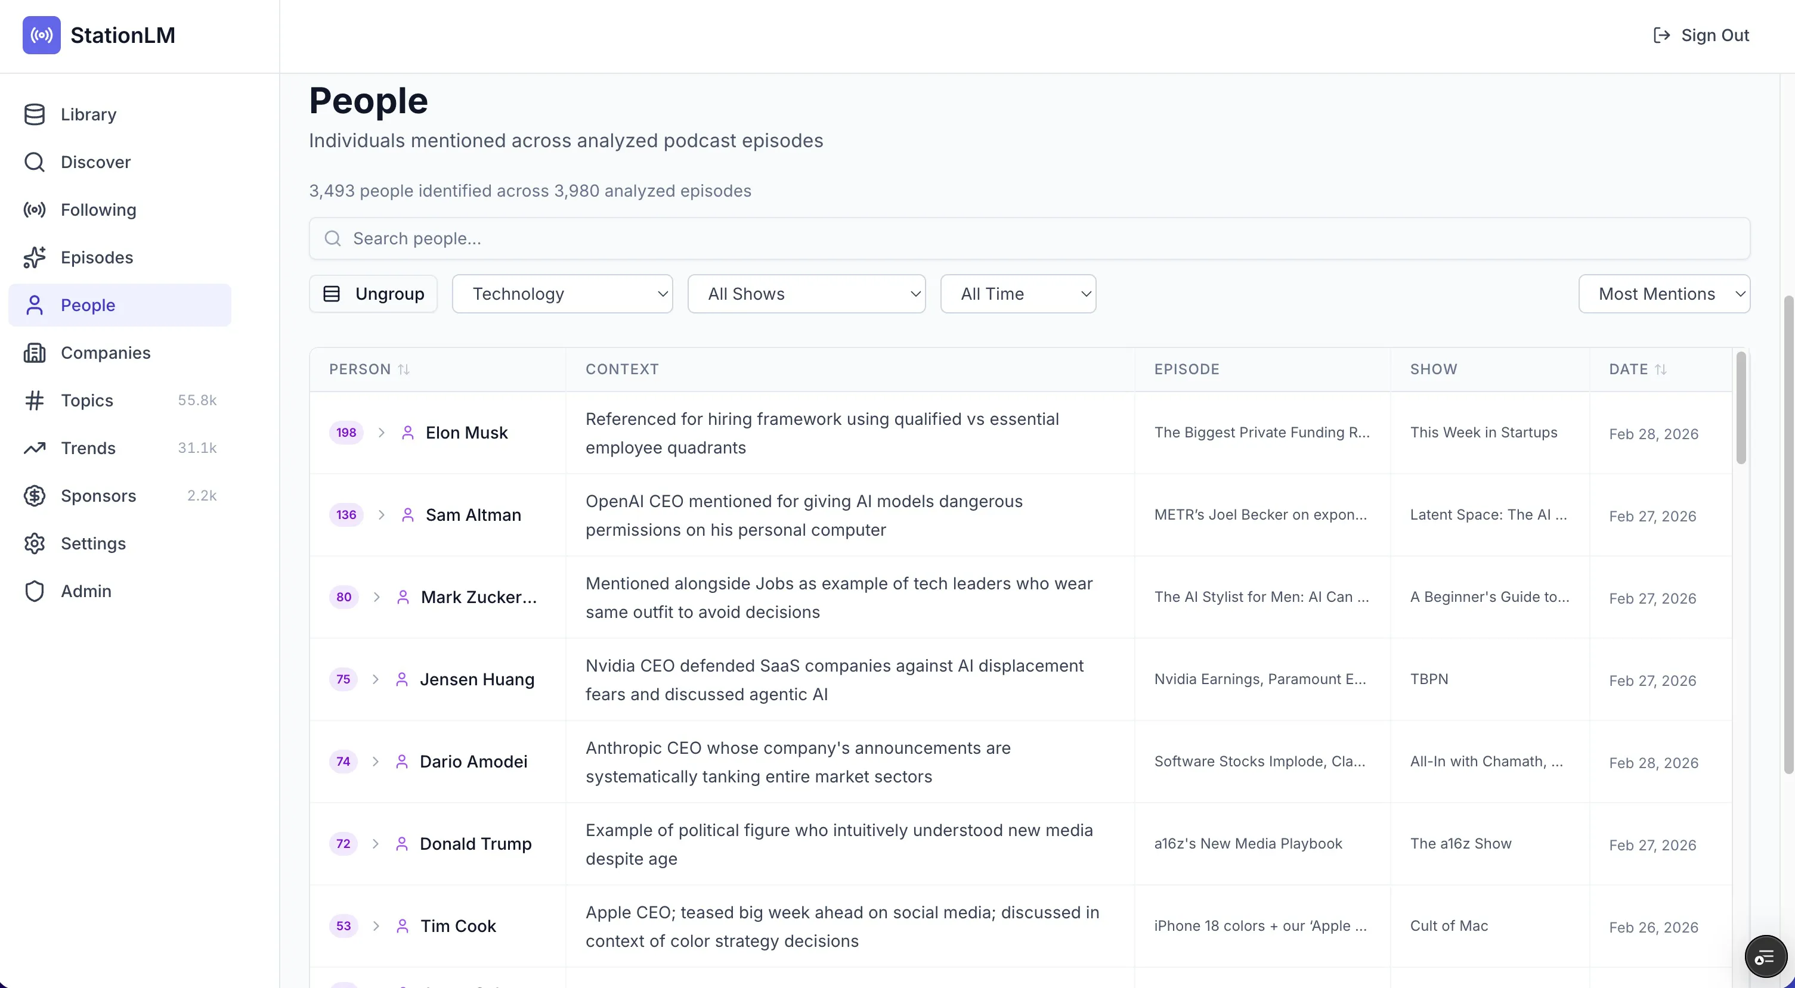Click the StationLM logo icon
This screenshot has height=988, width=1795.
pyautogui.click(x=41, y=35)
